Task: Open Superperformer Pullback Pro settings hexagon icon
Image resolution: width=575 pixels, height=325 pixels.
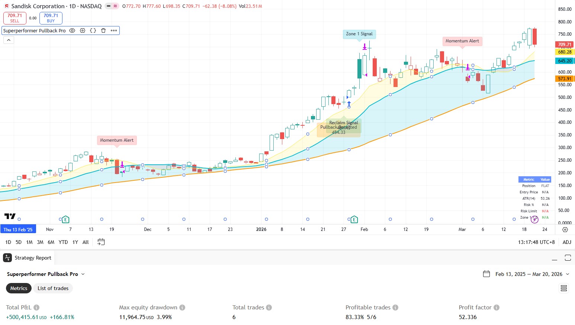Action: pos(83,30)
